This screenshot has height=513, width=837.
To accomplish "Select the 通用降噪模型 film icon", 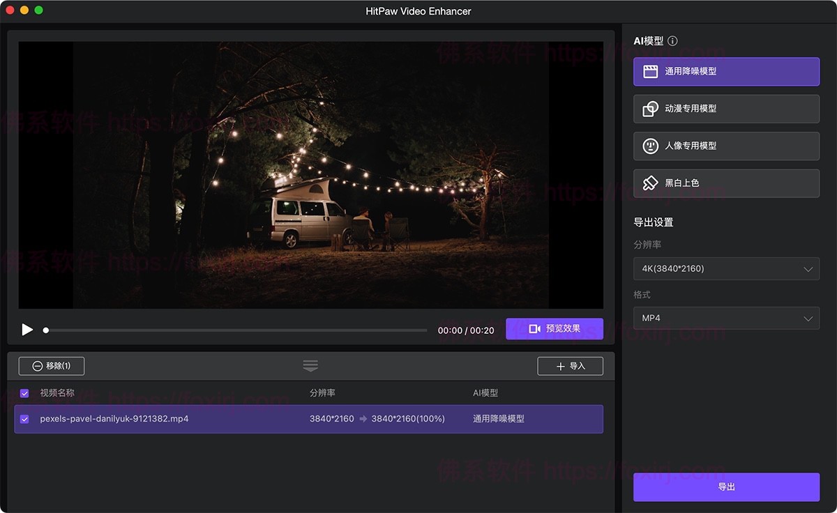I will (x=650, y=71).
